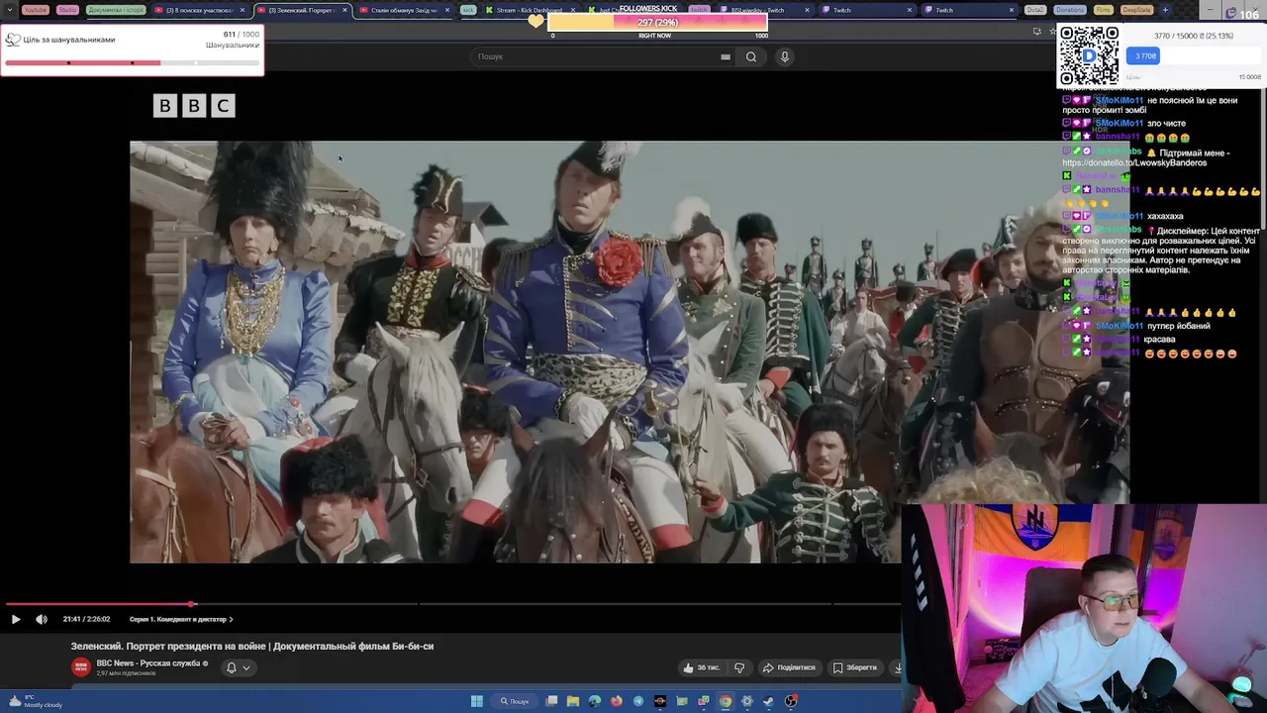1267x713 pixels.
Task: Open Telegram from the taskbar
Action: (638, 701)
